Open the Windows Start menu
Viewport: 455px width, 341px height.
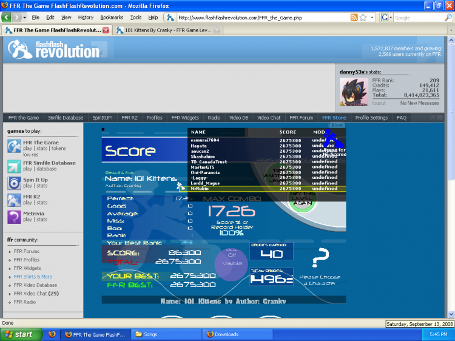(20, 334)
